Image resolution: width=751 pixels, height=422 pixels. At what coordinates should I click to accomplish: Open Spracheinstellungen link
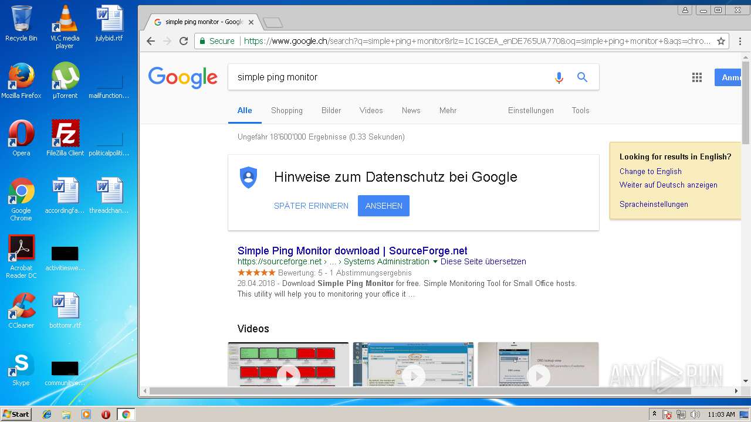tap(654, 204)
